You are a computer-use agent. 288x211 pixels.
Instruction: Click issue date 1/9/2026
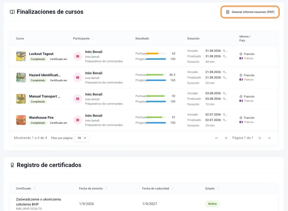pyautogui.click(x=86, y=204)
